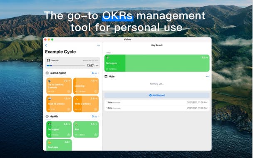
Task: Select the second 1 time record row
Action: tap(157, 108)
